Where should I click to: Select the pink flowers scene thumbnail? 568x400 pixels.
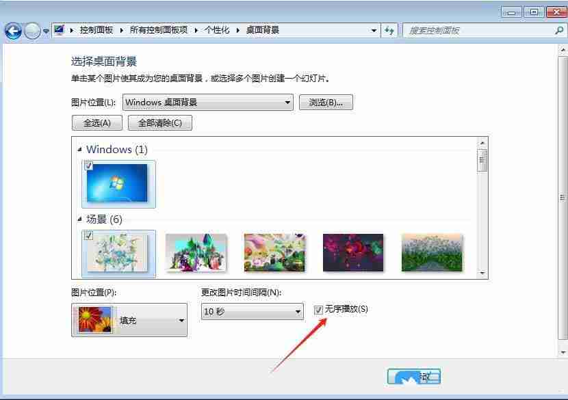coord(353,252)
